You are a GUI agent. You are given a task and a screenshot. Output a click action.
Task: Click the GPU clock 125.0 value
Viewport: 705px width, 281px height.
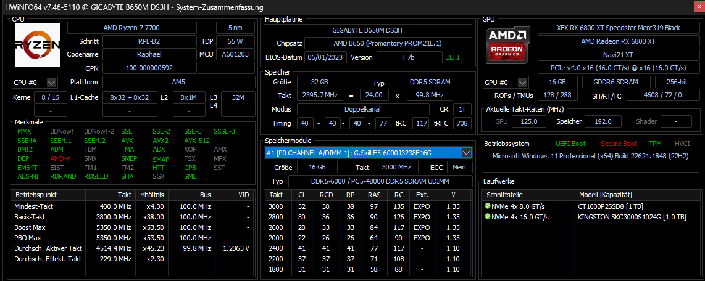[528, 121]
